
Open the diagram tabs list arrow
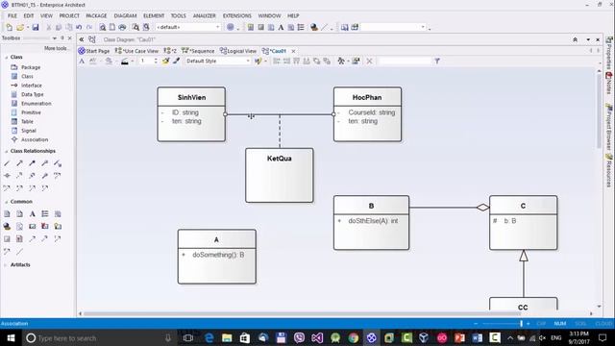tap(588, 39)
